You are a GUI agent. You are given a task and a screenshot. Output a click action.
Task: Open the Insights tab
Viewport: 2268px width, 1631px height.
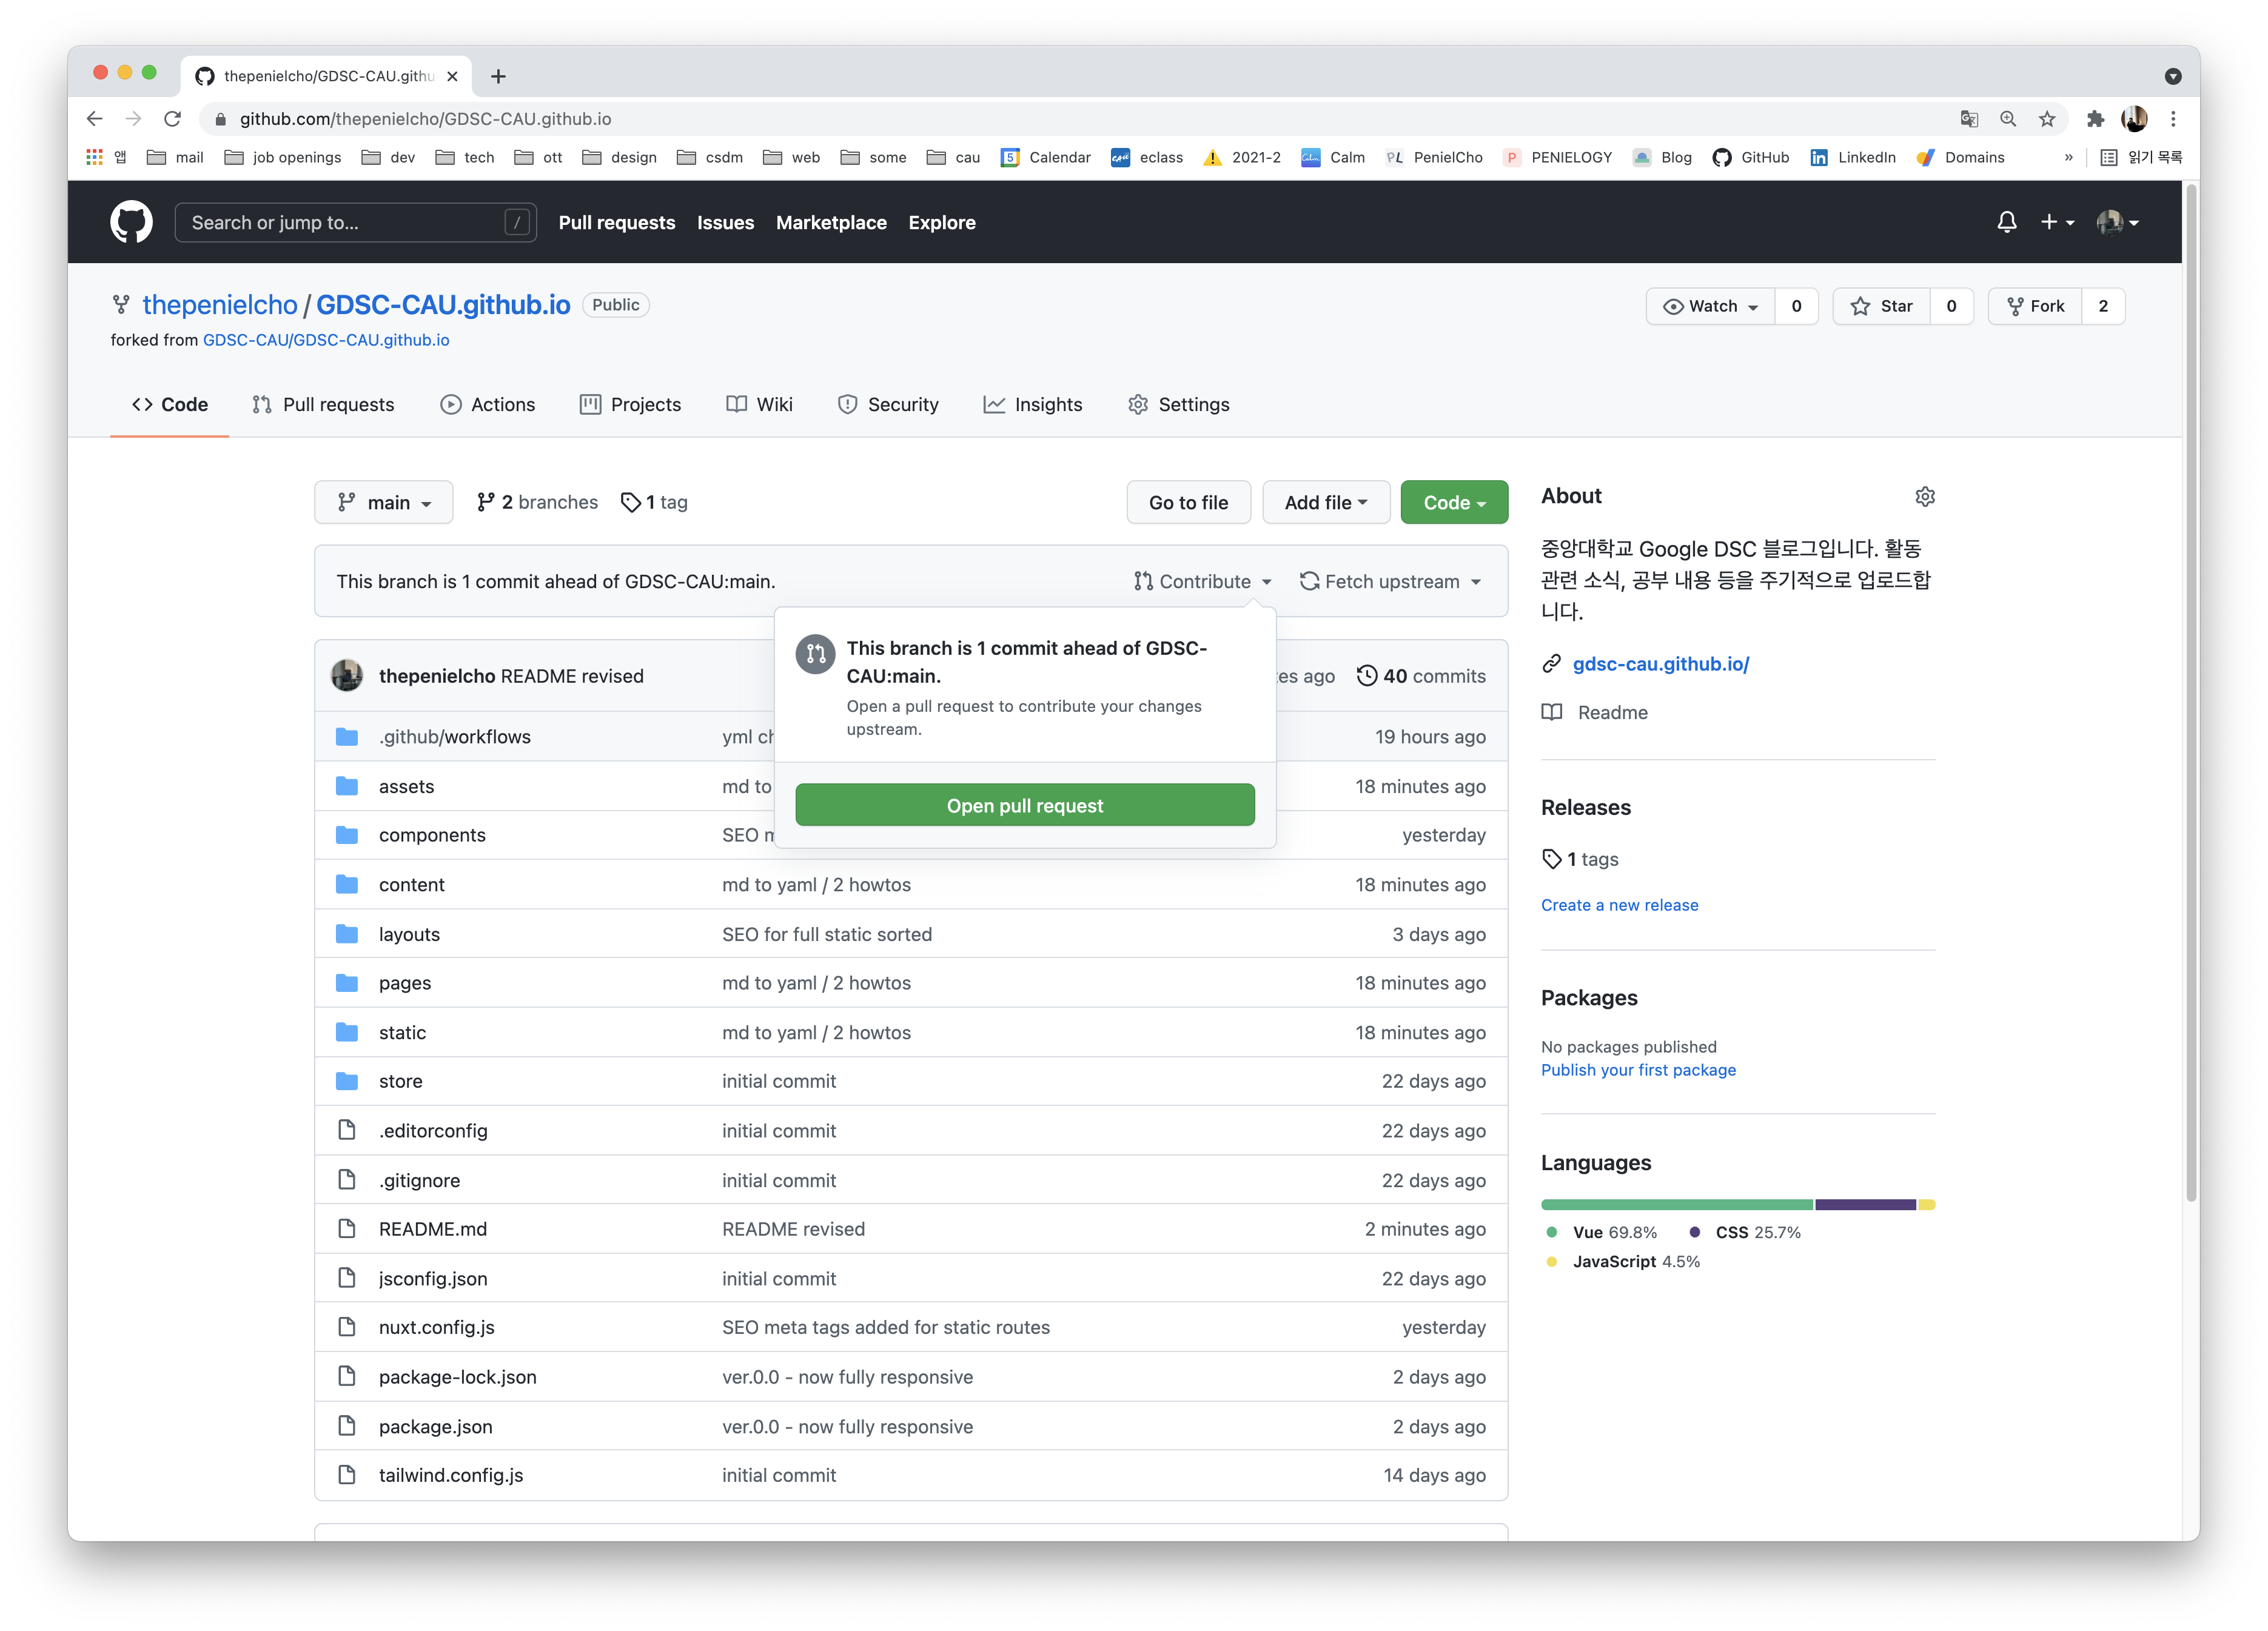point(1033,404)
